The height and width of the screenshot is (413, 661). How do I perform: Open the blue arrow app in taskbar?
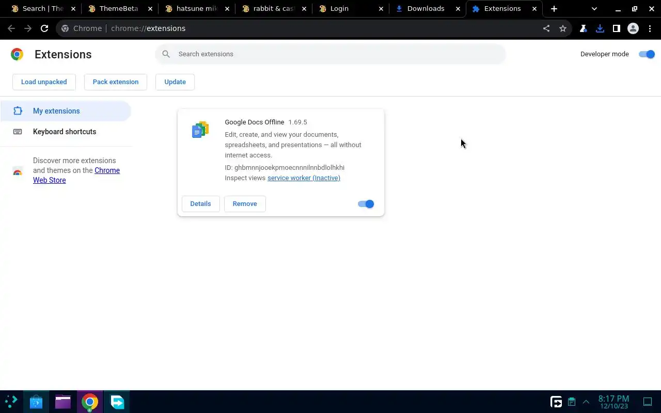pyautogui.click(x=117, y=402)
